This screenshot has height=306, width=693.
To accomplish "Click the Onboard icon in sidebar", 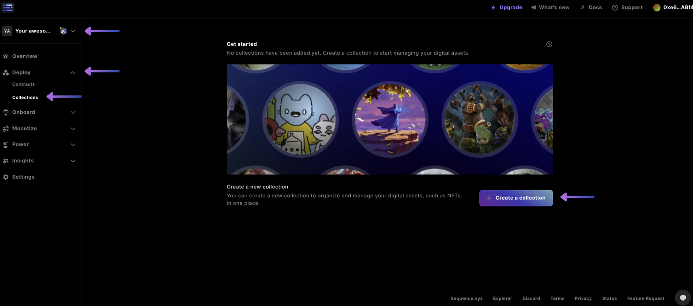I will click(6, 112).
